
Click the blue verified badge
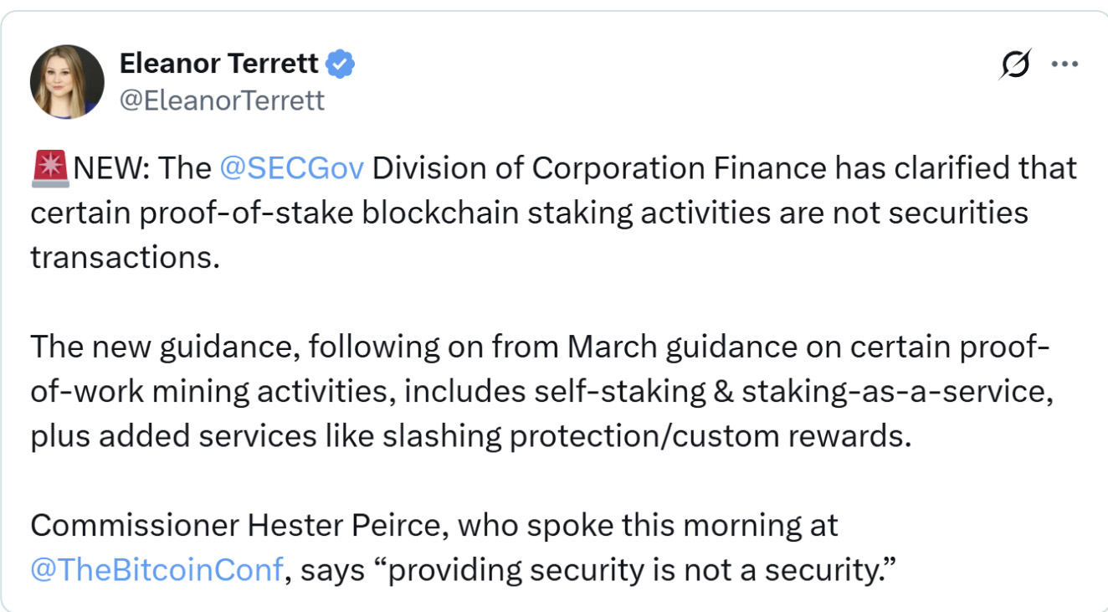pos(341,64)
